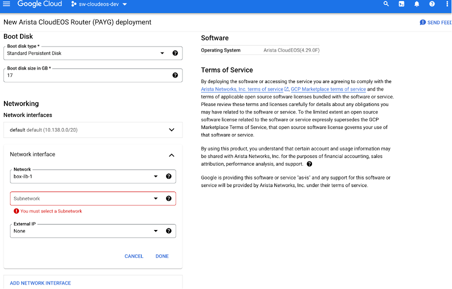Activate Cloud Shell terminal icon

point(401,4)
